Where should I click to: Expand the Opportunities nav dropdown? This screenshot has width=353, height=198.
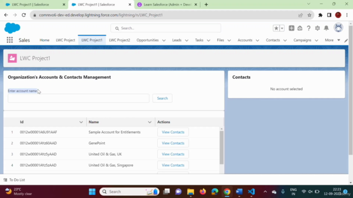point(164,40)
